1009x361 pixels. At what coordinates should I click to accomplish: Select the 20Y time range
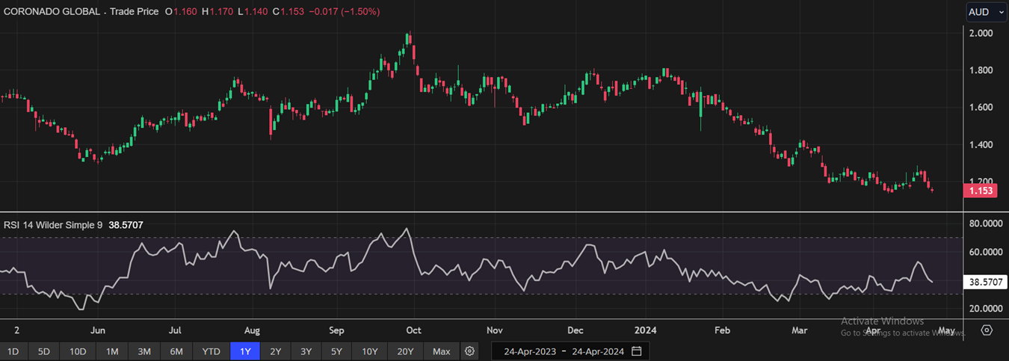point(404,351)
